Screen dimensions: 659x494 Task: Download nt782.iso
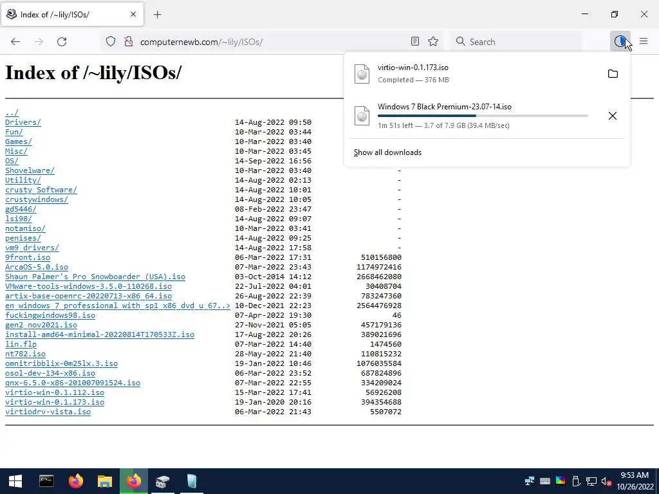tap(25, 354)
